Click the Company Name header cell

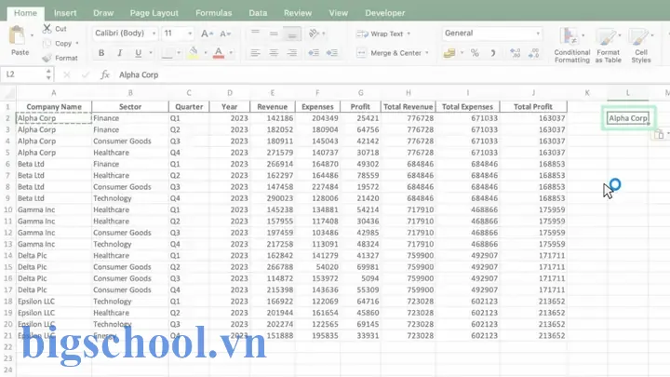pos(54,107)
